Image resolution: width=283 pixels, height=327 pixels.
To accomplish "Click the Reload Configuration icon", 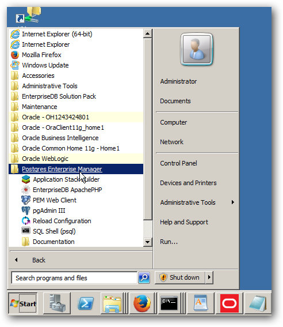I will (26, 221).
